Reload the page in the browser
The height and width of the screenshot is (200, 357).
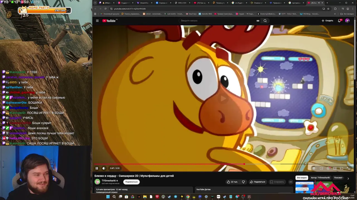coord(105,9)
